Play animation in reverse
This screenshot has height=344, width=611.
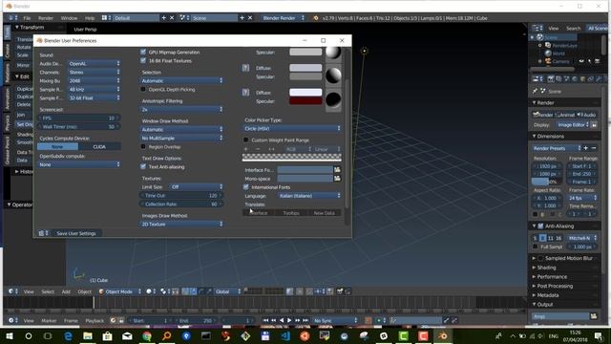(x=282, y=321)
